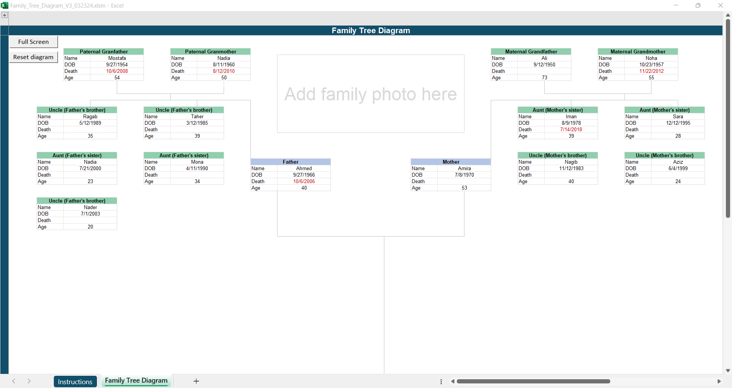Expand the outline group plus box
The image size is (732, 388).
tap(5, 15)
